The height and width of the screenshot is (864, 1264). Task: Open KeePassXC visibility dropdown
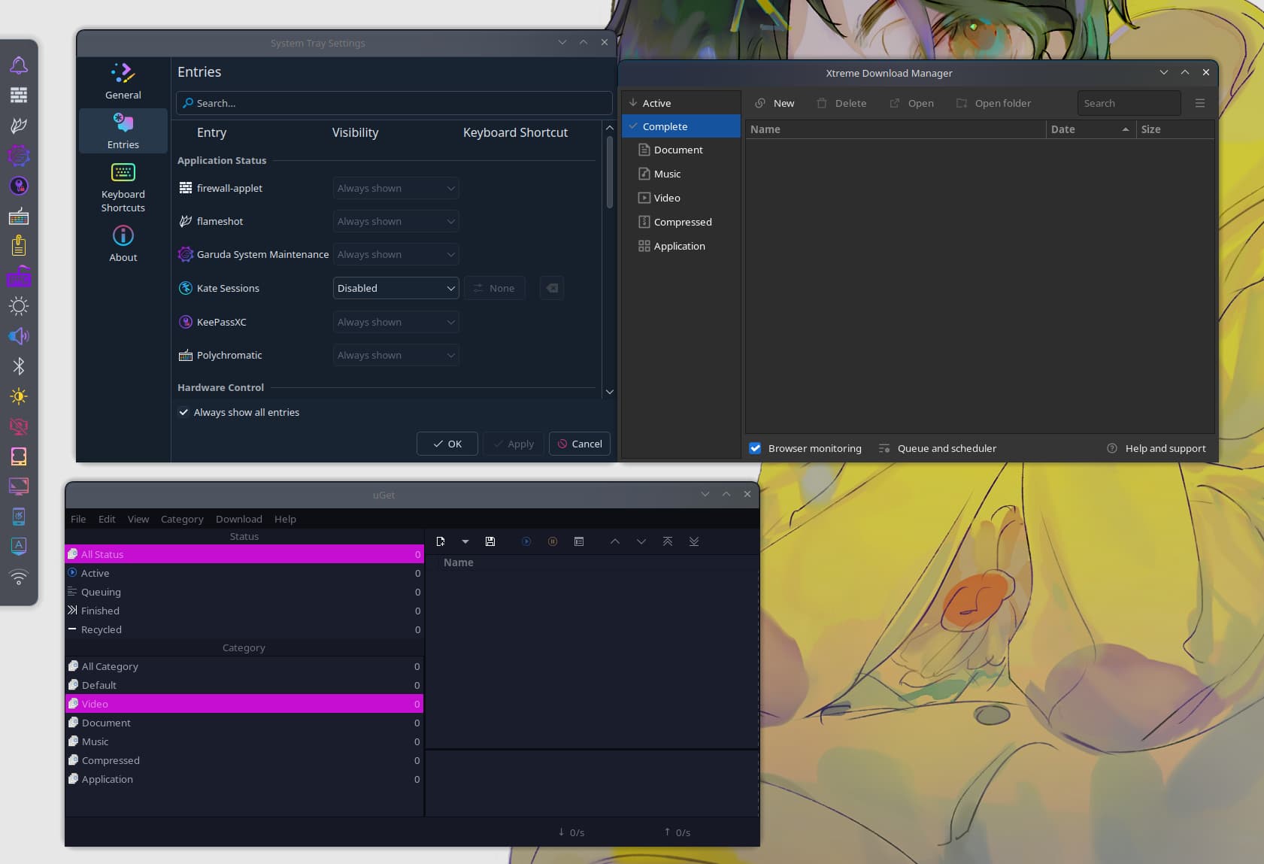[396, 322]
